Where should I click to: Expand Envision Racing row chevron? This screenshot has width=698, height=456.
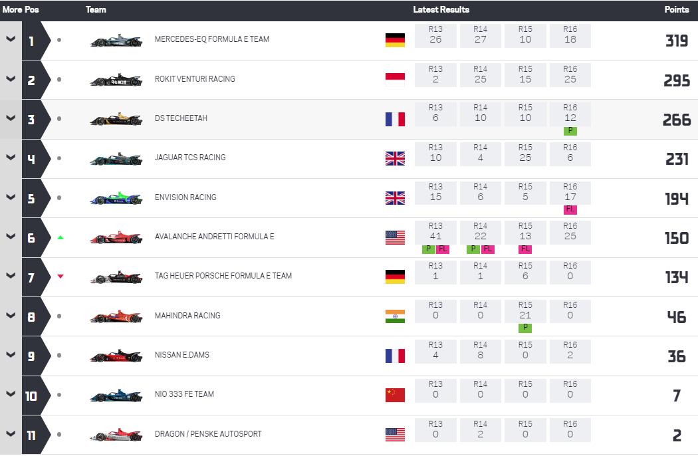click(x=11, y=197)
